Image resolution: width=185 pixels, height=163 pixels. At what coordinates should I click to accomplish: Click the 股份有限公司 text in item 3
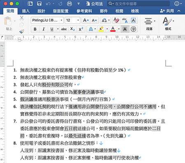[55, 85]
